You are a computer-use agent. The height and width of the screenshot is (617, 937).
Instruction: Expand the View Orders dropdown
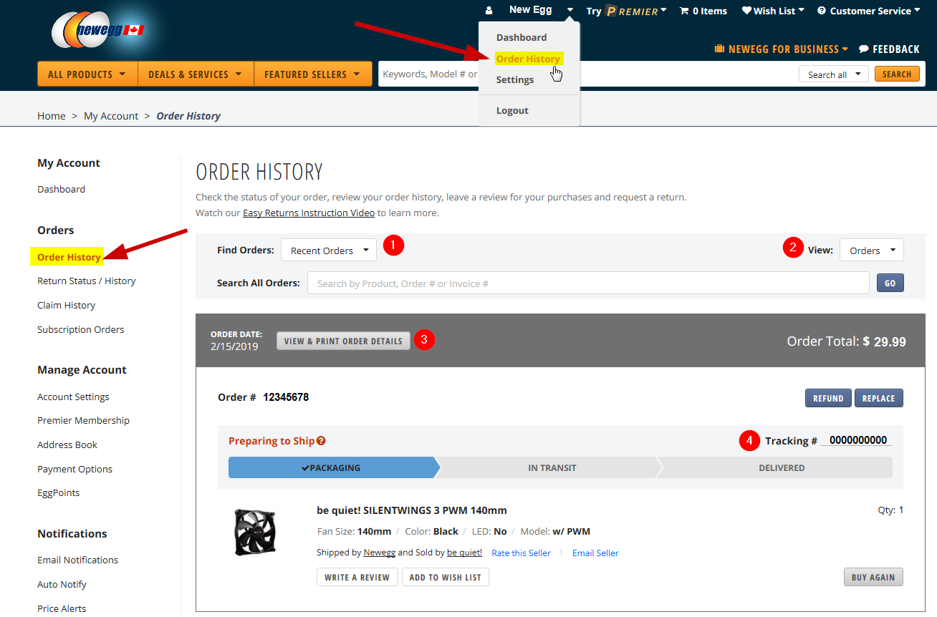coord(872,251)
